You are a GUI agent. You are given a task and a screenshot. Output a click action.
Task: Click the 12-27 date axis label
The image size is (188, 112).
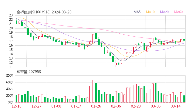(36, 106)
